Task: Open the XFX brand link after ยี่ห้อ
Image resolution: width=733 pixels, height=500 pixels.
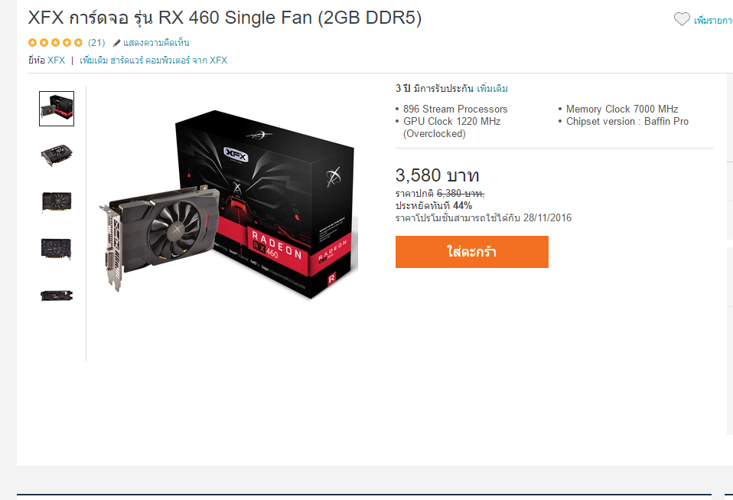Action: point(56,60)
